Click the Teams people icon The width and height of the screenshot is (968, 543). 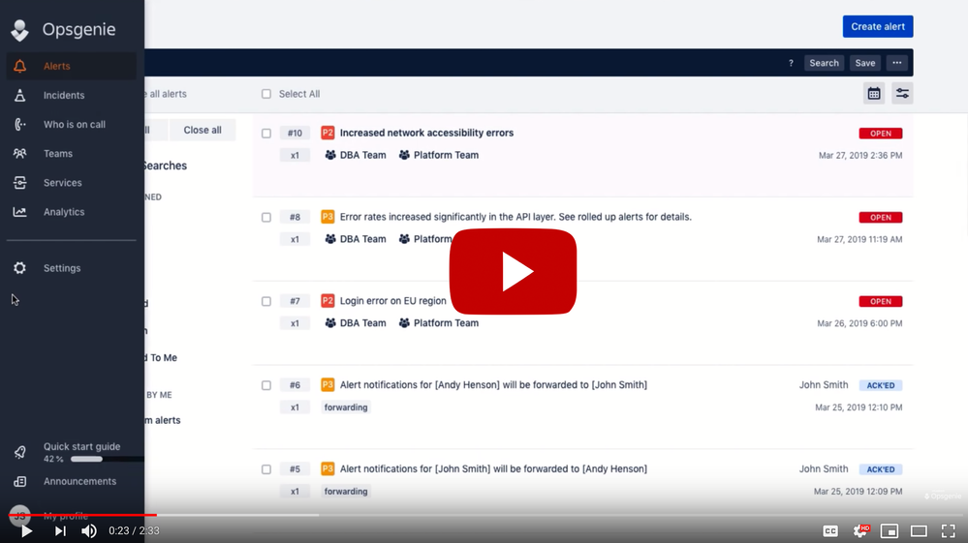tap(19, 154)
